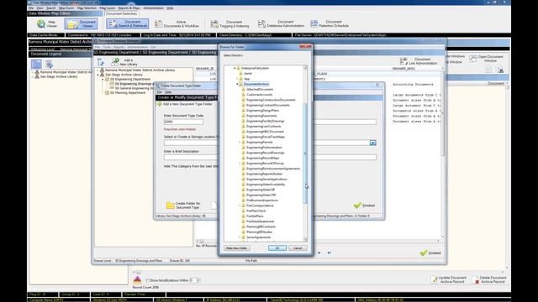Select the FirePlanCheck folder
The image size is (538, 302).
pos(256,211)
